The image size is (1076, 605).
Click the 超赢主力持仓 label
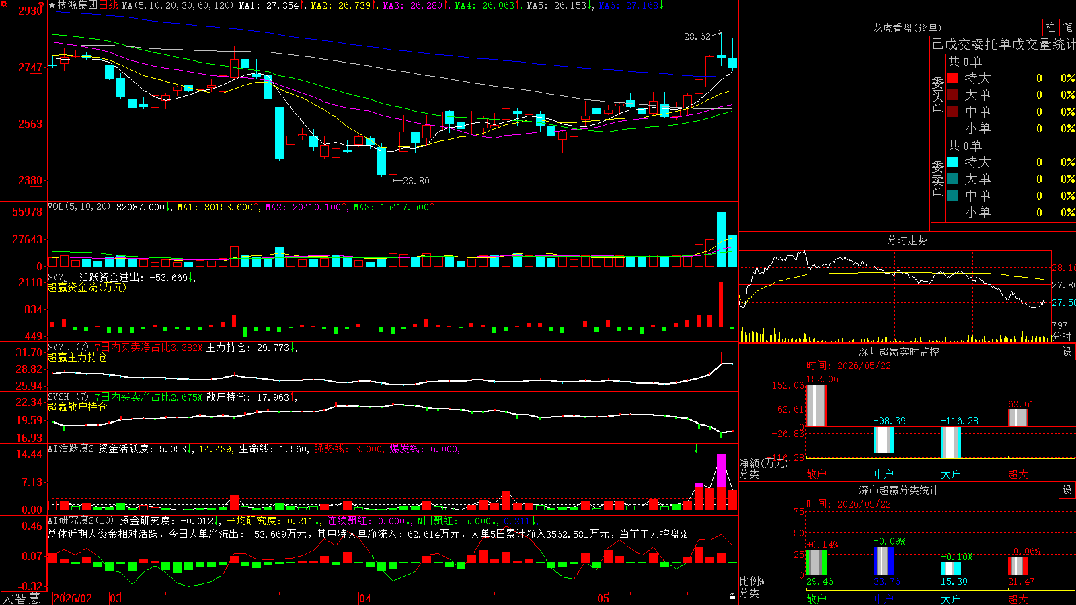pyautogui.click(x=77, y=357)
